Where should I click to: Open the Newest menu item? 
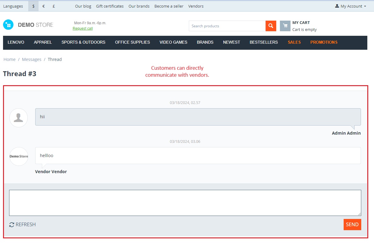[232, 42]
